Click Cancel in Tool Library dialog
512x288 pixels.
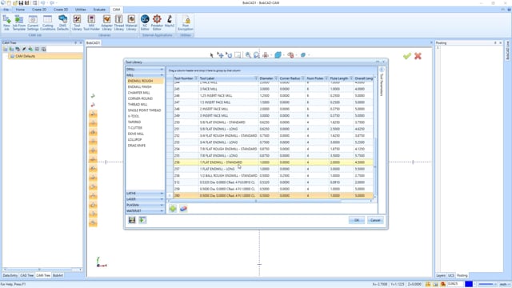(x=375, y=220)
